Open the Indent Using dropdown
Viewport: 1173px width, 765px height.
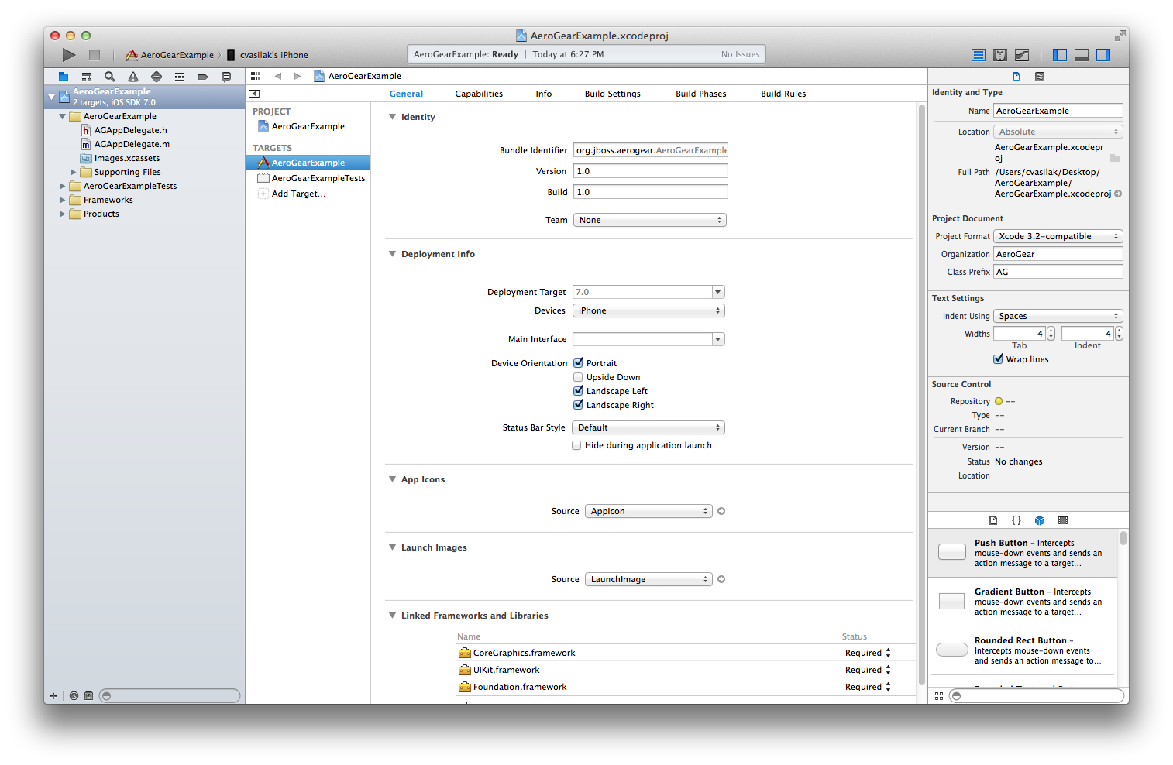[1058, 316]
